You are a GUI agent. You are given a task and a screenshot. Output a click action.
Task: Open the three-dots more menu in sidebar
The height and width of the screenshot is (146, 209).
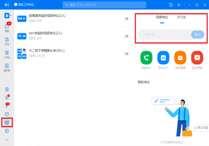[x=7, y=140]
